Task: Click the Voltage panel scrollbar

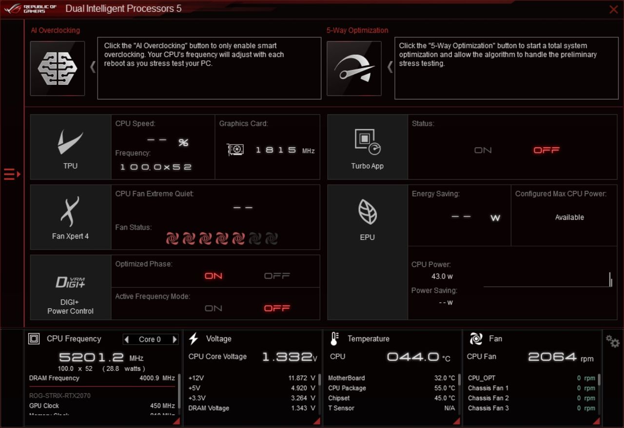Action: [x=320, y=380]
